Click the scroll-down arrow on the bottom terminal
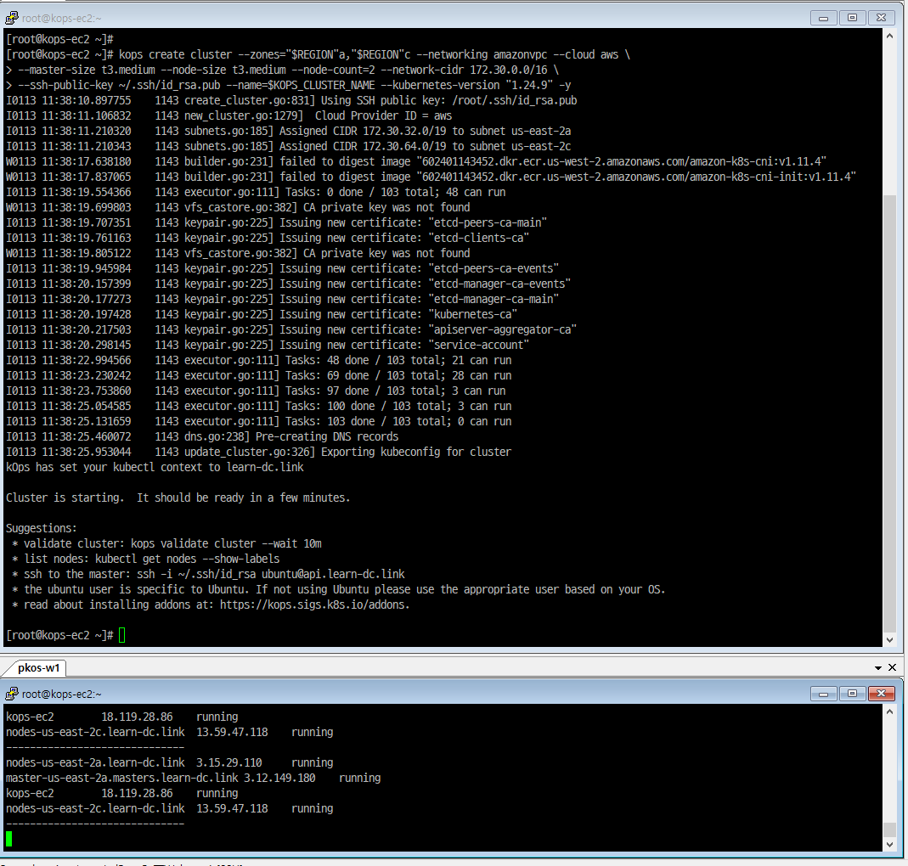 [x=891, y=844]
